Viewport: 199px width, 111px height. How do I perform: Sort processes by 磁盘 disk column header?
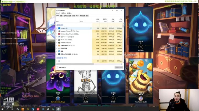point(111,20)
